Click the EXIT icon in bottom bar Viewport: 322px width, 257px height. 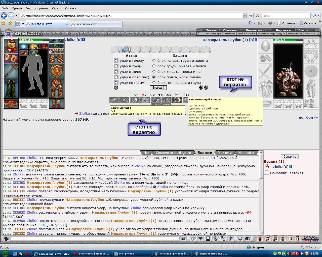pos(298,238)
